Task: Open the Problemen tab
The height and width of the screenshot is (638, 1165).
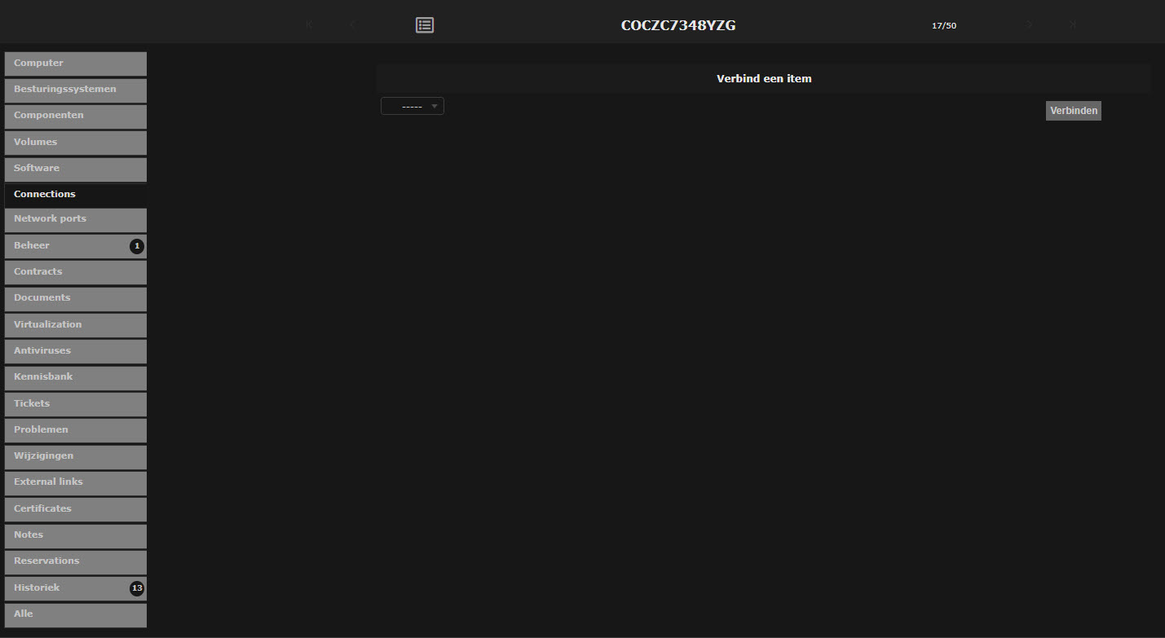Action: [76, 430]
